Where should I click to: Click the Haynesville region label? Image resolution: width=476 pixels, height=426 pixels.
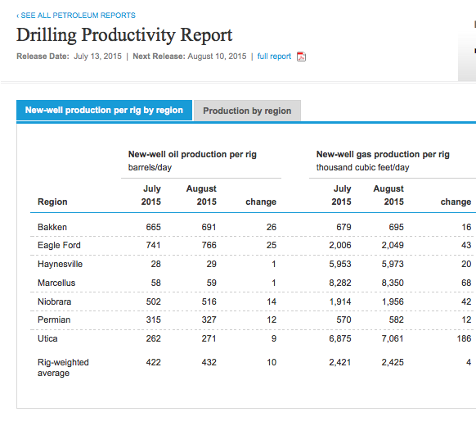click(x=60, y=264)
